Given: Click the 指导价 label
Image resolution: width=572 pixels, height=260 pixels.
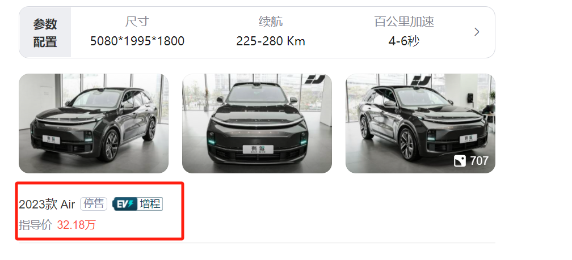Looking at the screenshot, I should click(35, 225).
